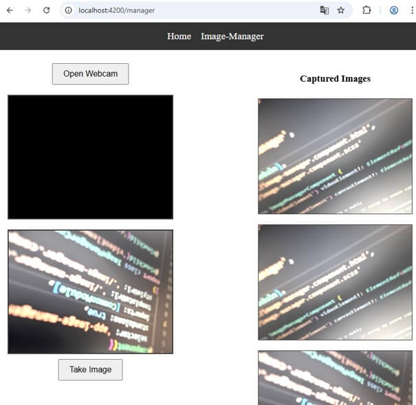The height and width of the screenshot is (405, 416).
Task: Open the Image-Manager nav link
Action: [232, 36]
